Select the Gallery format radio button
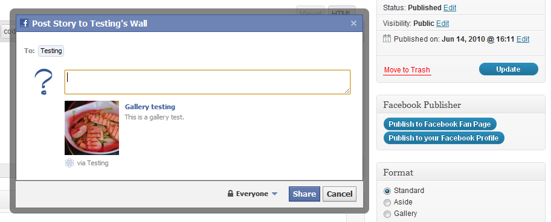Viewport: 551px width, 222px height. tap(387, 214)
